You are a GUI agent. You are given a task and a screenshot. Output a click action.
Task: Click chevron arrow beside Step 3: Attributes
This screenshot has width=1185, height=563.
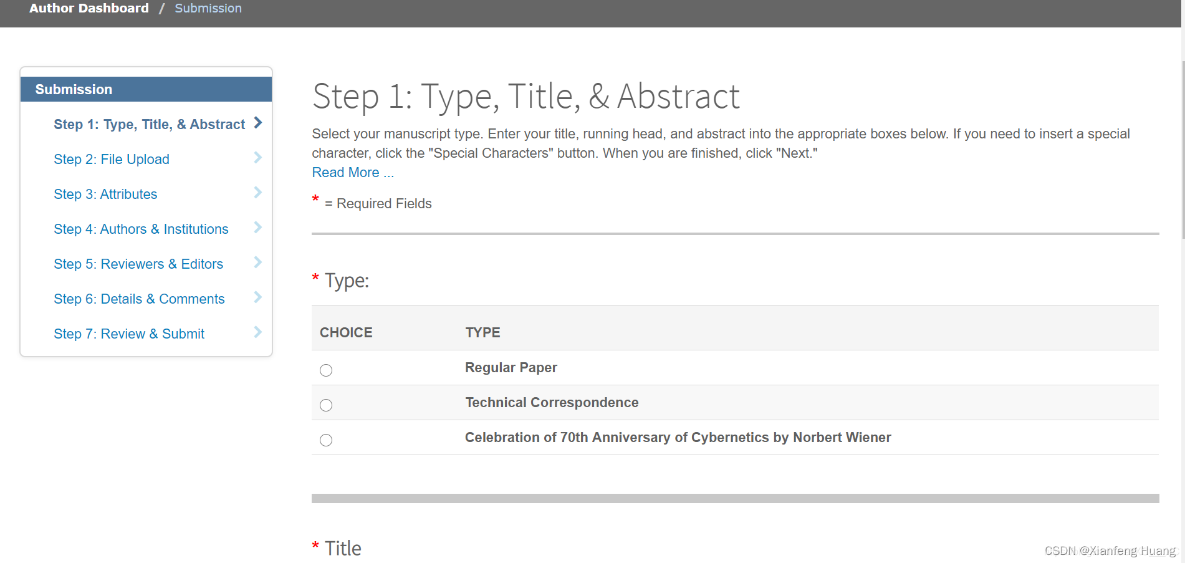(258, 193)
